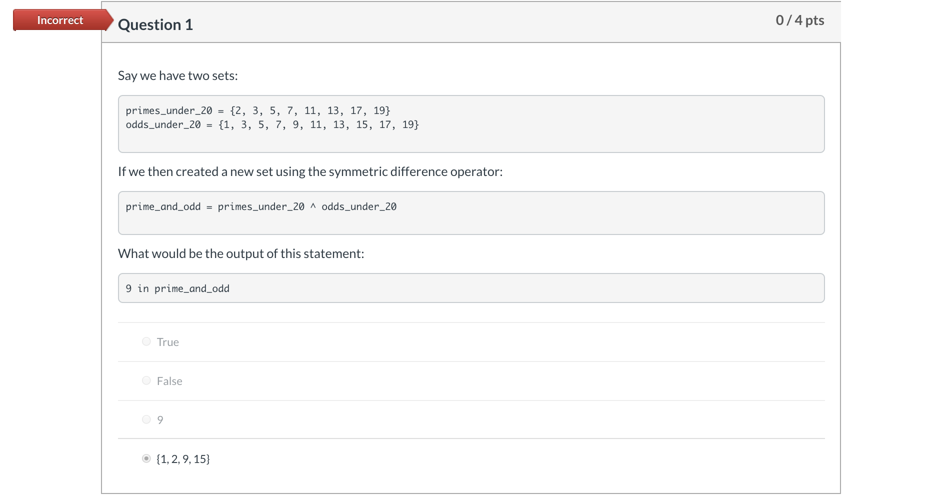Click the False answer label
Viewport: 944px width, 504px height.
click(x=169, y=381)
